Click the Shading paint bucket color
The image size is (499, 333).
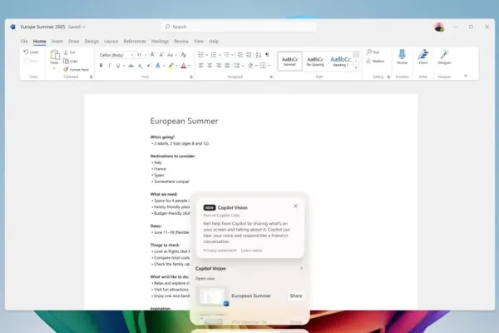coord(251,66)
